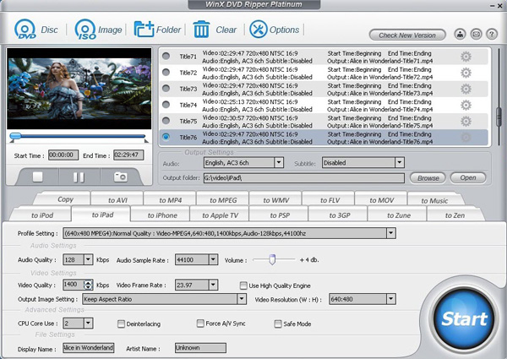Adjust the Video Quality spinner arrows

(88, 285)
